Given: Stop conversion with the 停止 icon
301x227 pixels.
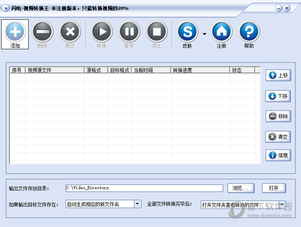Looking at the screenshot, I should 157,32.
